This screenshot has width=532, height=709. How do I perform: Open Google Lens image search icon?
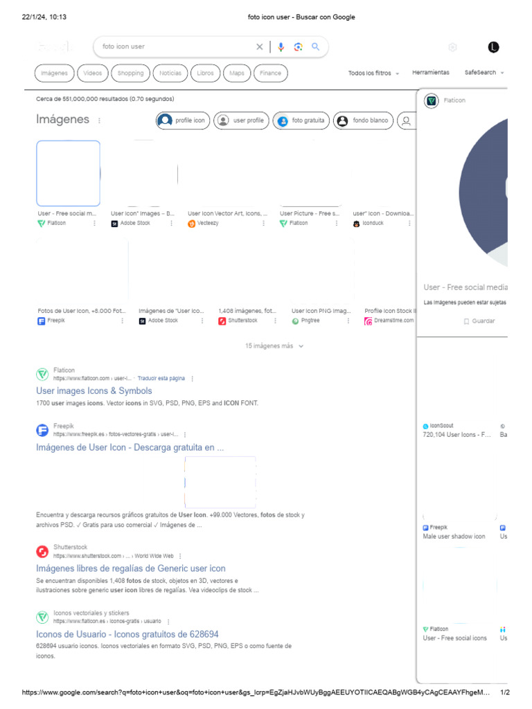(x=298, y=46)
